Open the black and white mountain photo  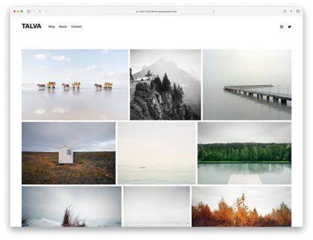click(166, 85)
